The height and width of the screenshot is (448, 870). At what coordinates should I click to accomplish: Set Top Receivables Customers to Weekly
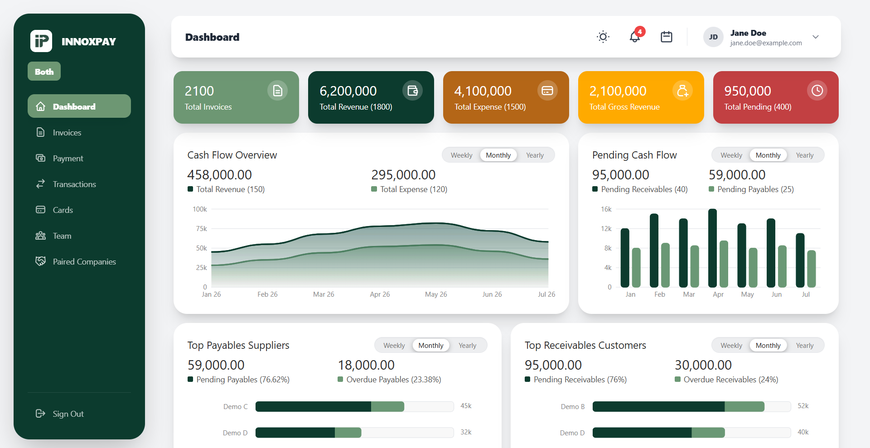pyautogui.click(x=731, y=346)
